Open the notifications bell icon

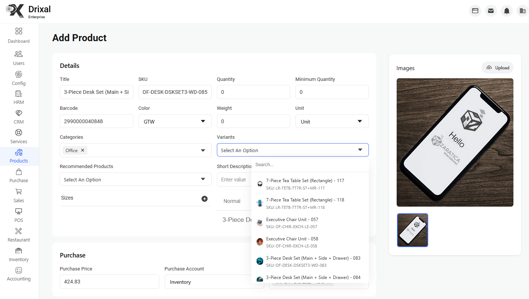point(507,11)
